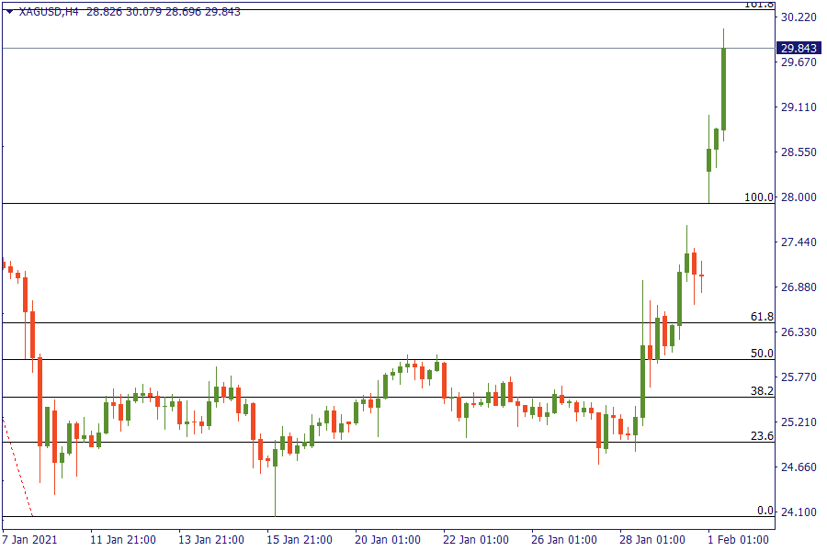Click the Fibonacci 50.0 level label
This screenshot has height=551, width=827.
(x=762, y=354)
